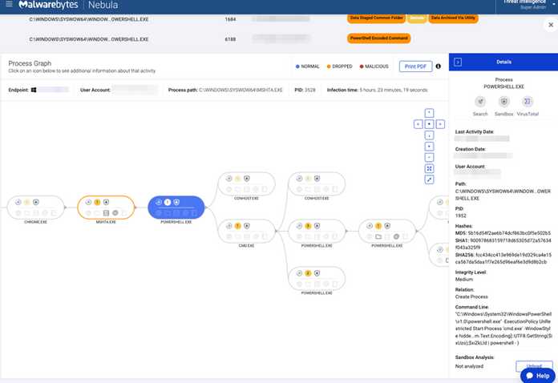Click the alert badge on selected blue POWERSHELL.EXE node
Image resolution: width=558 pixels, height=383 pixels.
tap(168, 202)
